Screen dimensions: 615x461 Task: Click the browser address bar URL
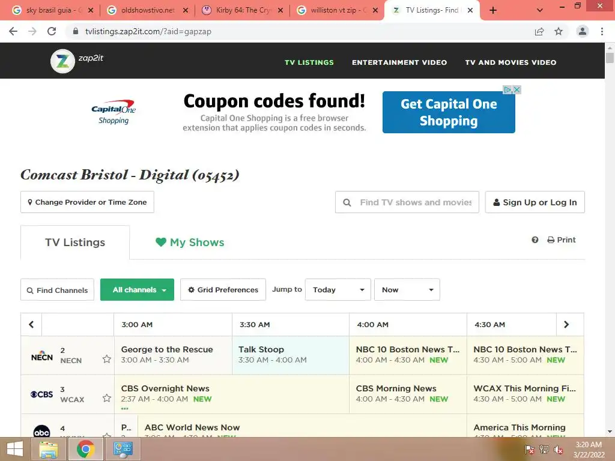click(x=148, y=31)
